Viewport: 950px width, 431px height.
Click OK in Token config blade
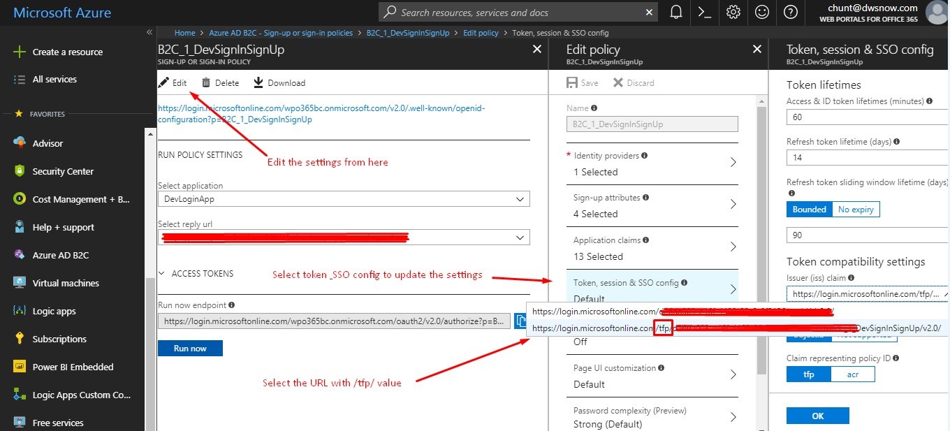[x=818, y=416]
